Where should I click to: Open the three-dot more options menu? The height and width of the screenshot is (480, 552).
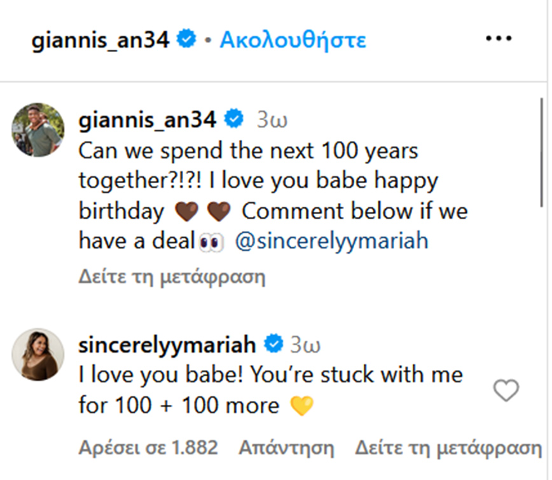[498, 39]
